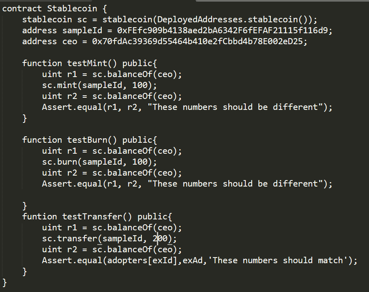Image resolution: width=369 pixels, height=292 pixels.
Task: Click the ceo hex address value
Action: click(197, 41)
